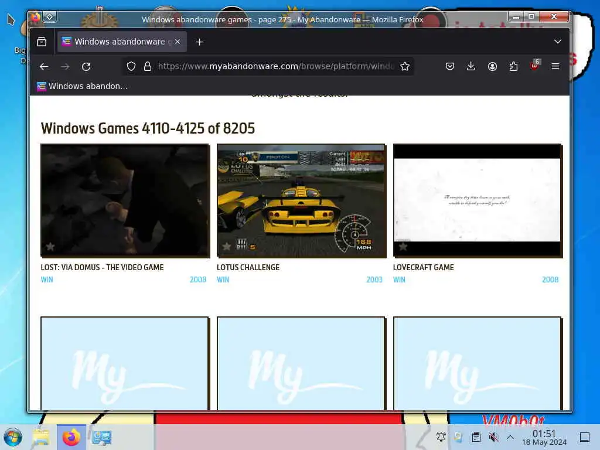
Task: Click WIN platform under Lost: Via Domus
Action: point(47,279)
